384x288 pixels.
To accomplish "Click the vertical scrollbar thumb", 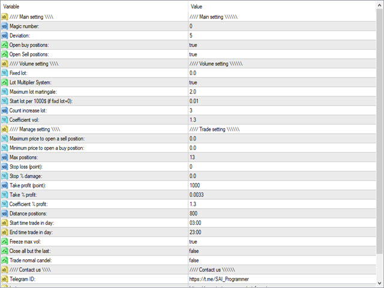I will click(380, 131).
